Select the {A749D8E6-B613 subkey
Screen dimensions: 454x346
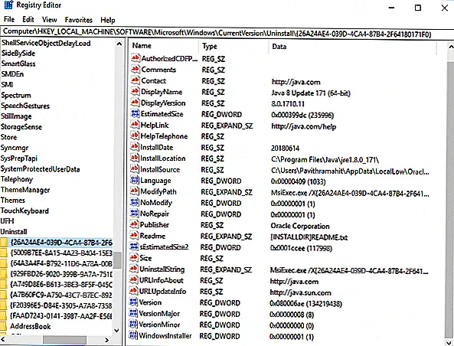(61, 284)
